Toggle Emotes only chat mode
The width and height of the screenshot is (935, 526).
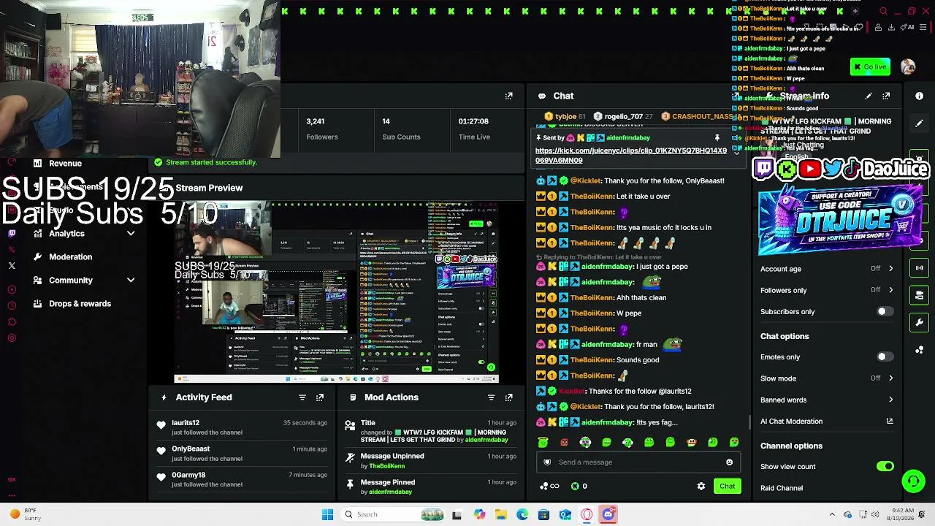click(x=885, y=357)
